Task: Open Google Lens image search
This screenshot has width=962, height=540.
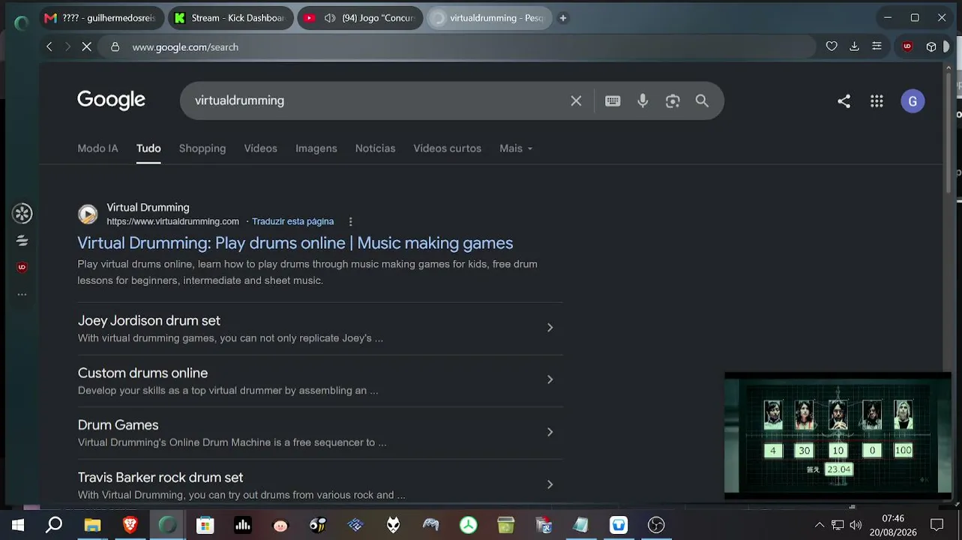Action: (673, 100)
